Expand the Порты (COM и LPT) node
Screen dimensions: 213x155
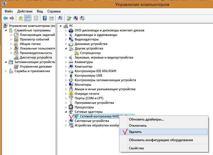coord(66,98)
